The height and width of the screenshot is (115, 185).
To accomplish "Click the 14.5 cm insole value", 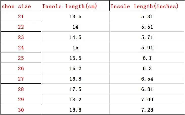I will pyautogui.click(x=75, y=37).
